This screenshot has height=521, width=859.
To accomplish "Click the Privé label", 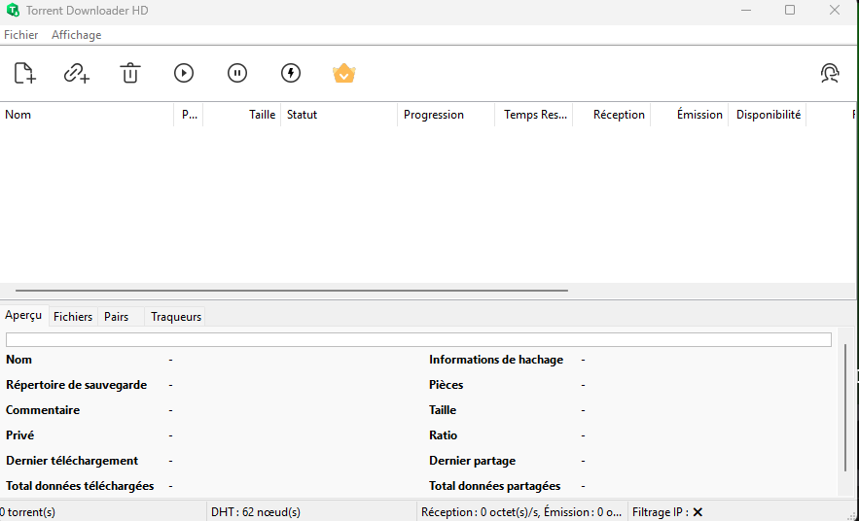I will point(19,435).
